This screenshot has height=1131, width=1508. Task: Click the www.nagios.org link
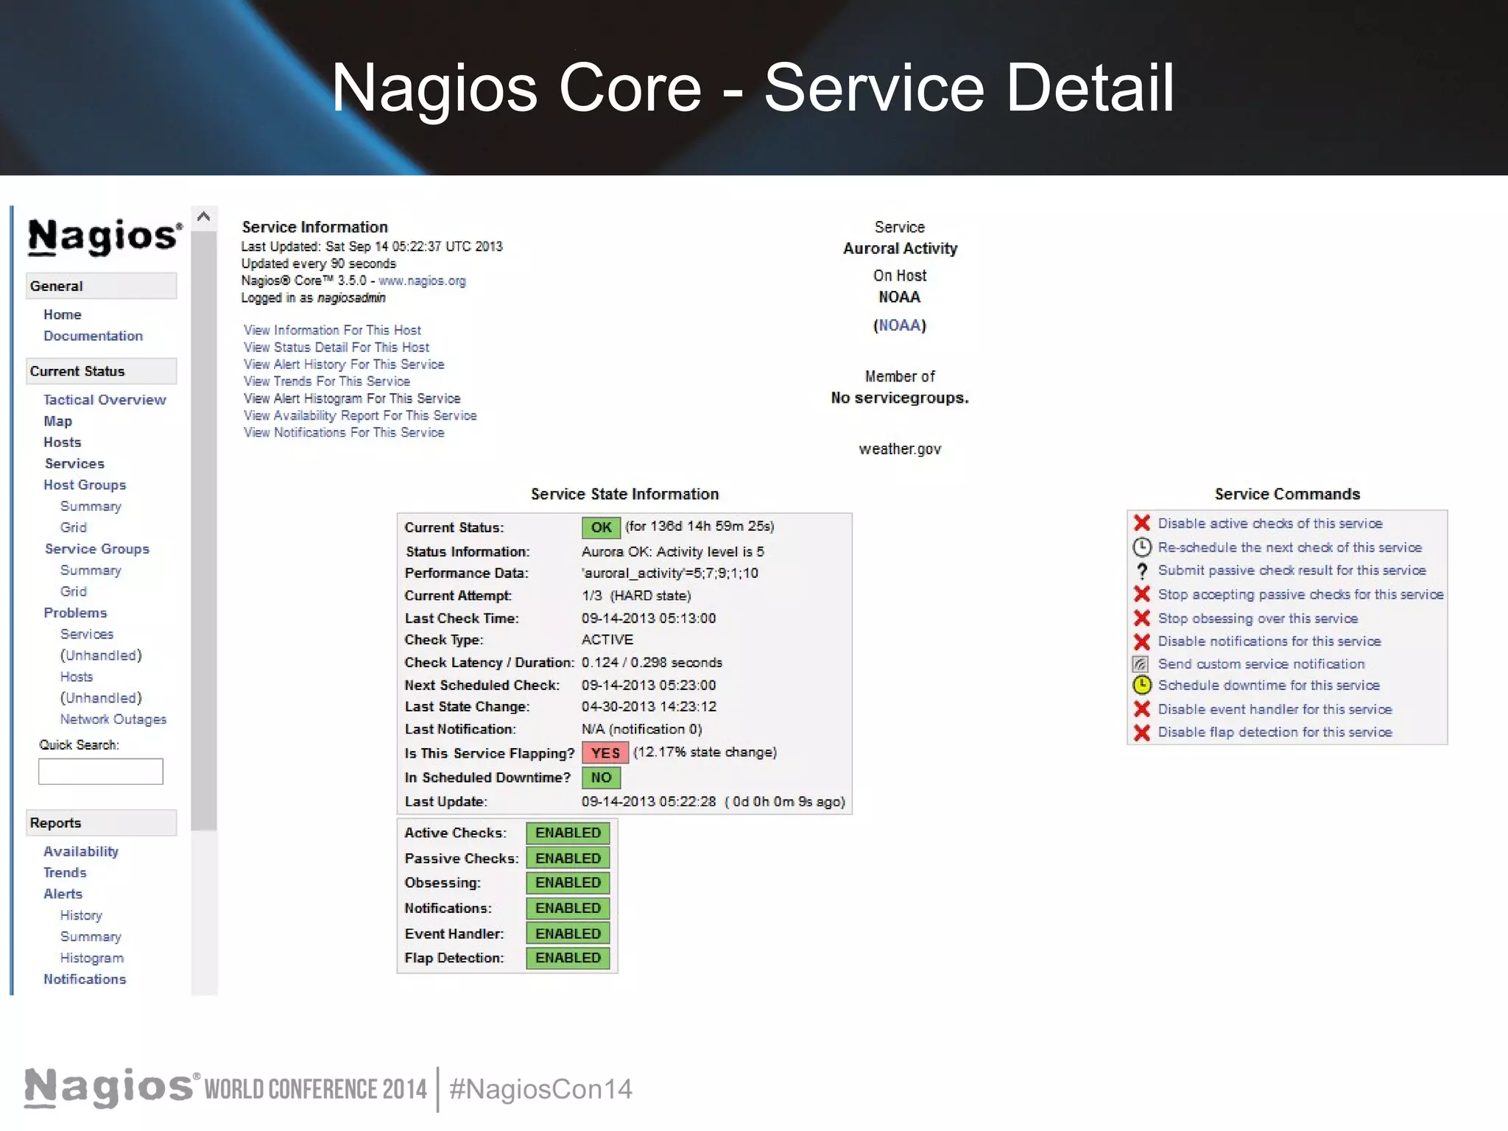tap(422, 281)
